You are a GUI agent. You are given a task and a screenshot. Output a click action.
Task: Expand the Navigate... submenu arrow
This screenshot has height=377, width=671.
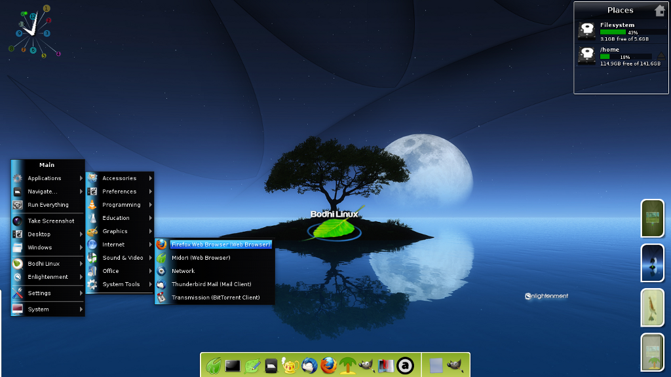(x=81, y=192)
